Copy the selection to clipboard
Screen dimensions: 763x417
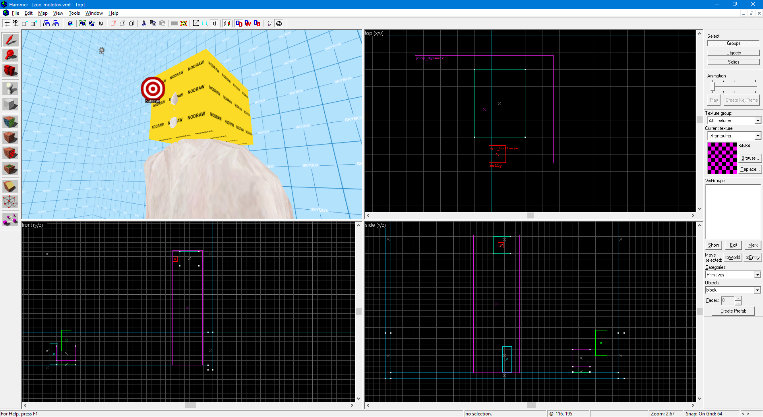pos(153,23)
